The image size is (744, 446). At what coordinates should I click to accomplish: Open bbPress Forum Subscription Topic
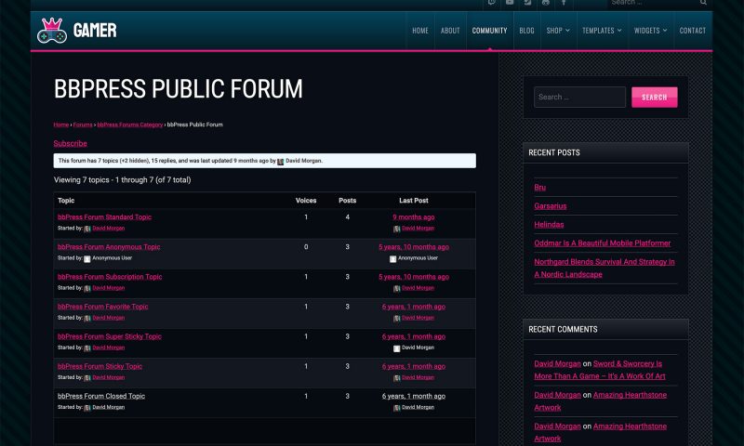(110, 277)
